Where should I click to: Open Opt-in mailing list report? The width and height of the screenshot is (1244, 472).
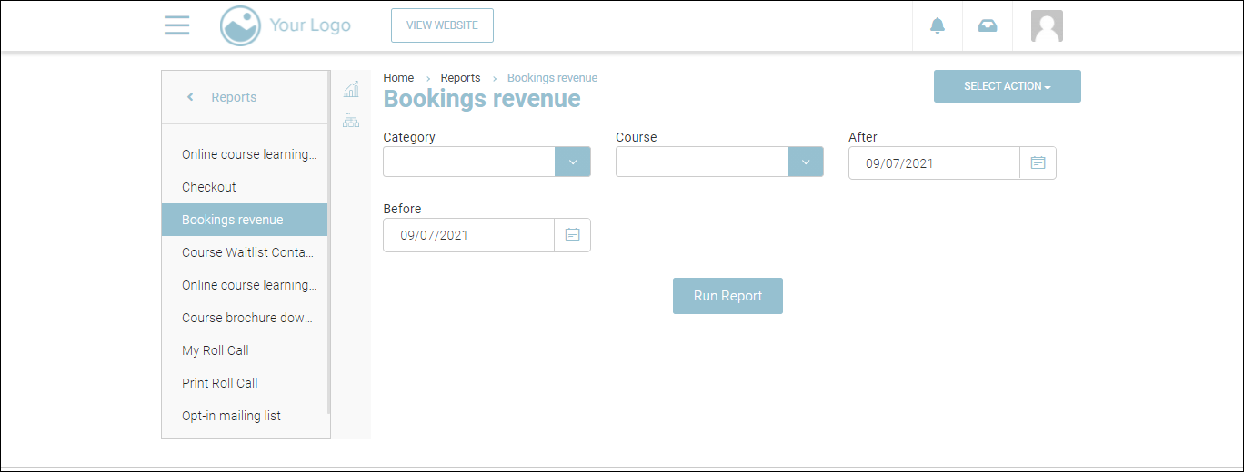[231, 416]
